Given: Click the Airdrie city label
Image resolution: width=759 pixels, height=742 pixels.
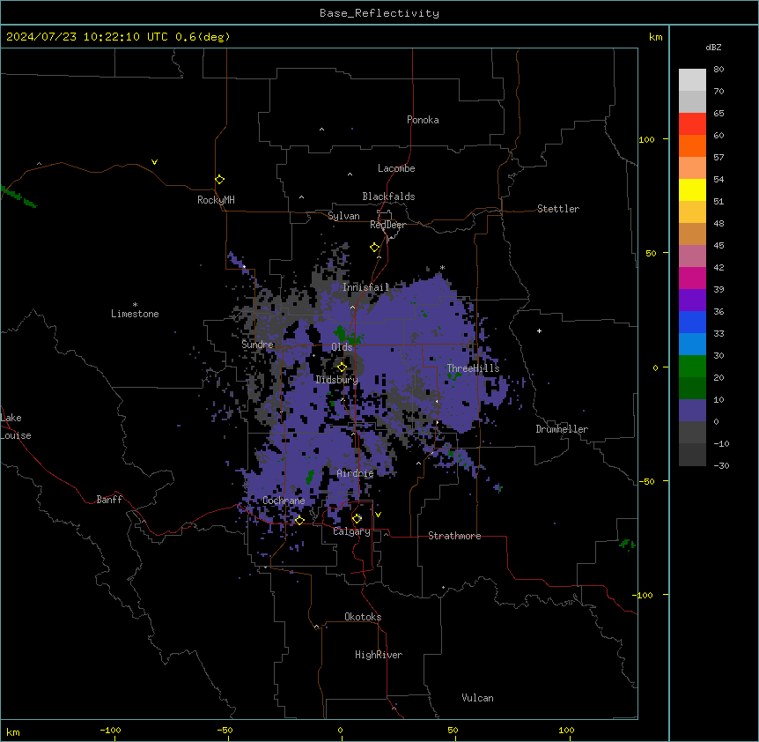Looking at the screenshot, I should click(x=356, y=473).
